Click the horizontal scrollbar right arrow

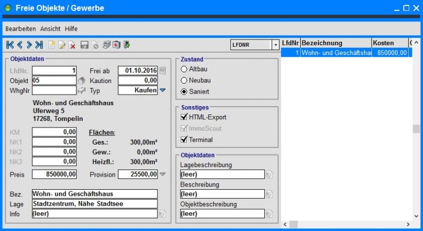(408, 224)
